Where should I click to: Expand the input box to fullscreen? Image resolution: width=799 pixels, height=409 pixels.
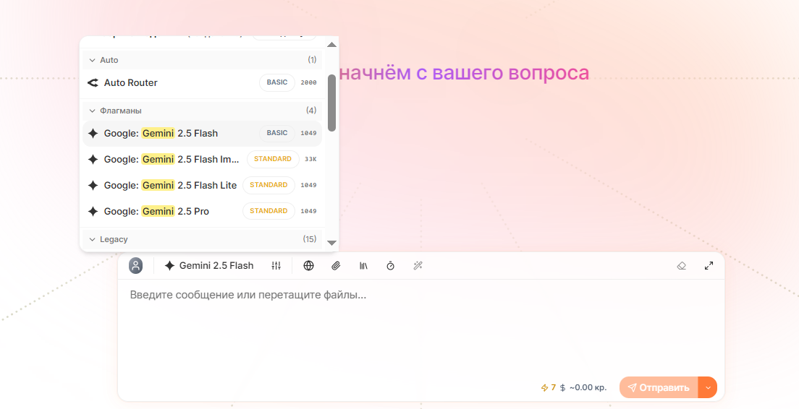[709, 265]
